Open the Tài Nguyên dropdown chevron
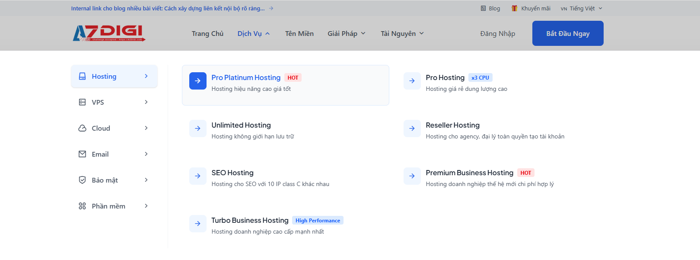Viewport: 700px width, 260px height. (421, 33)
